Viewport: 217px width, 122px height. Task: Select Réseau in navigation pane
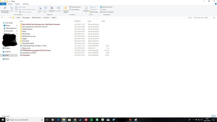click(x=7, y=59)
